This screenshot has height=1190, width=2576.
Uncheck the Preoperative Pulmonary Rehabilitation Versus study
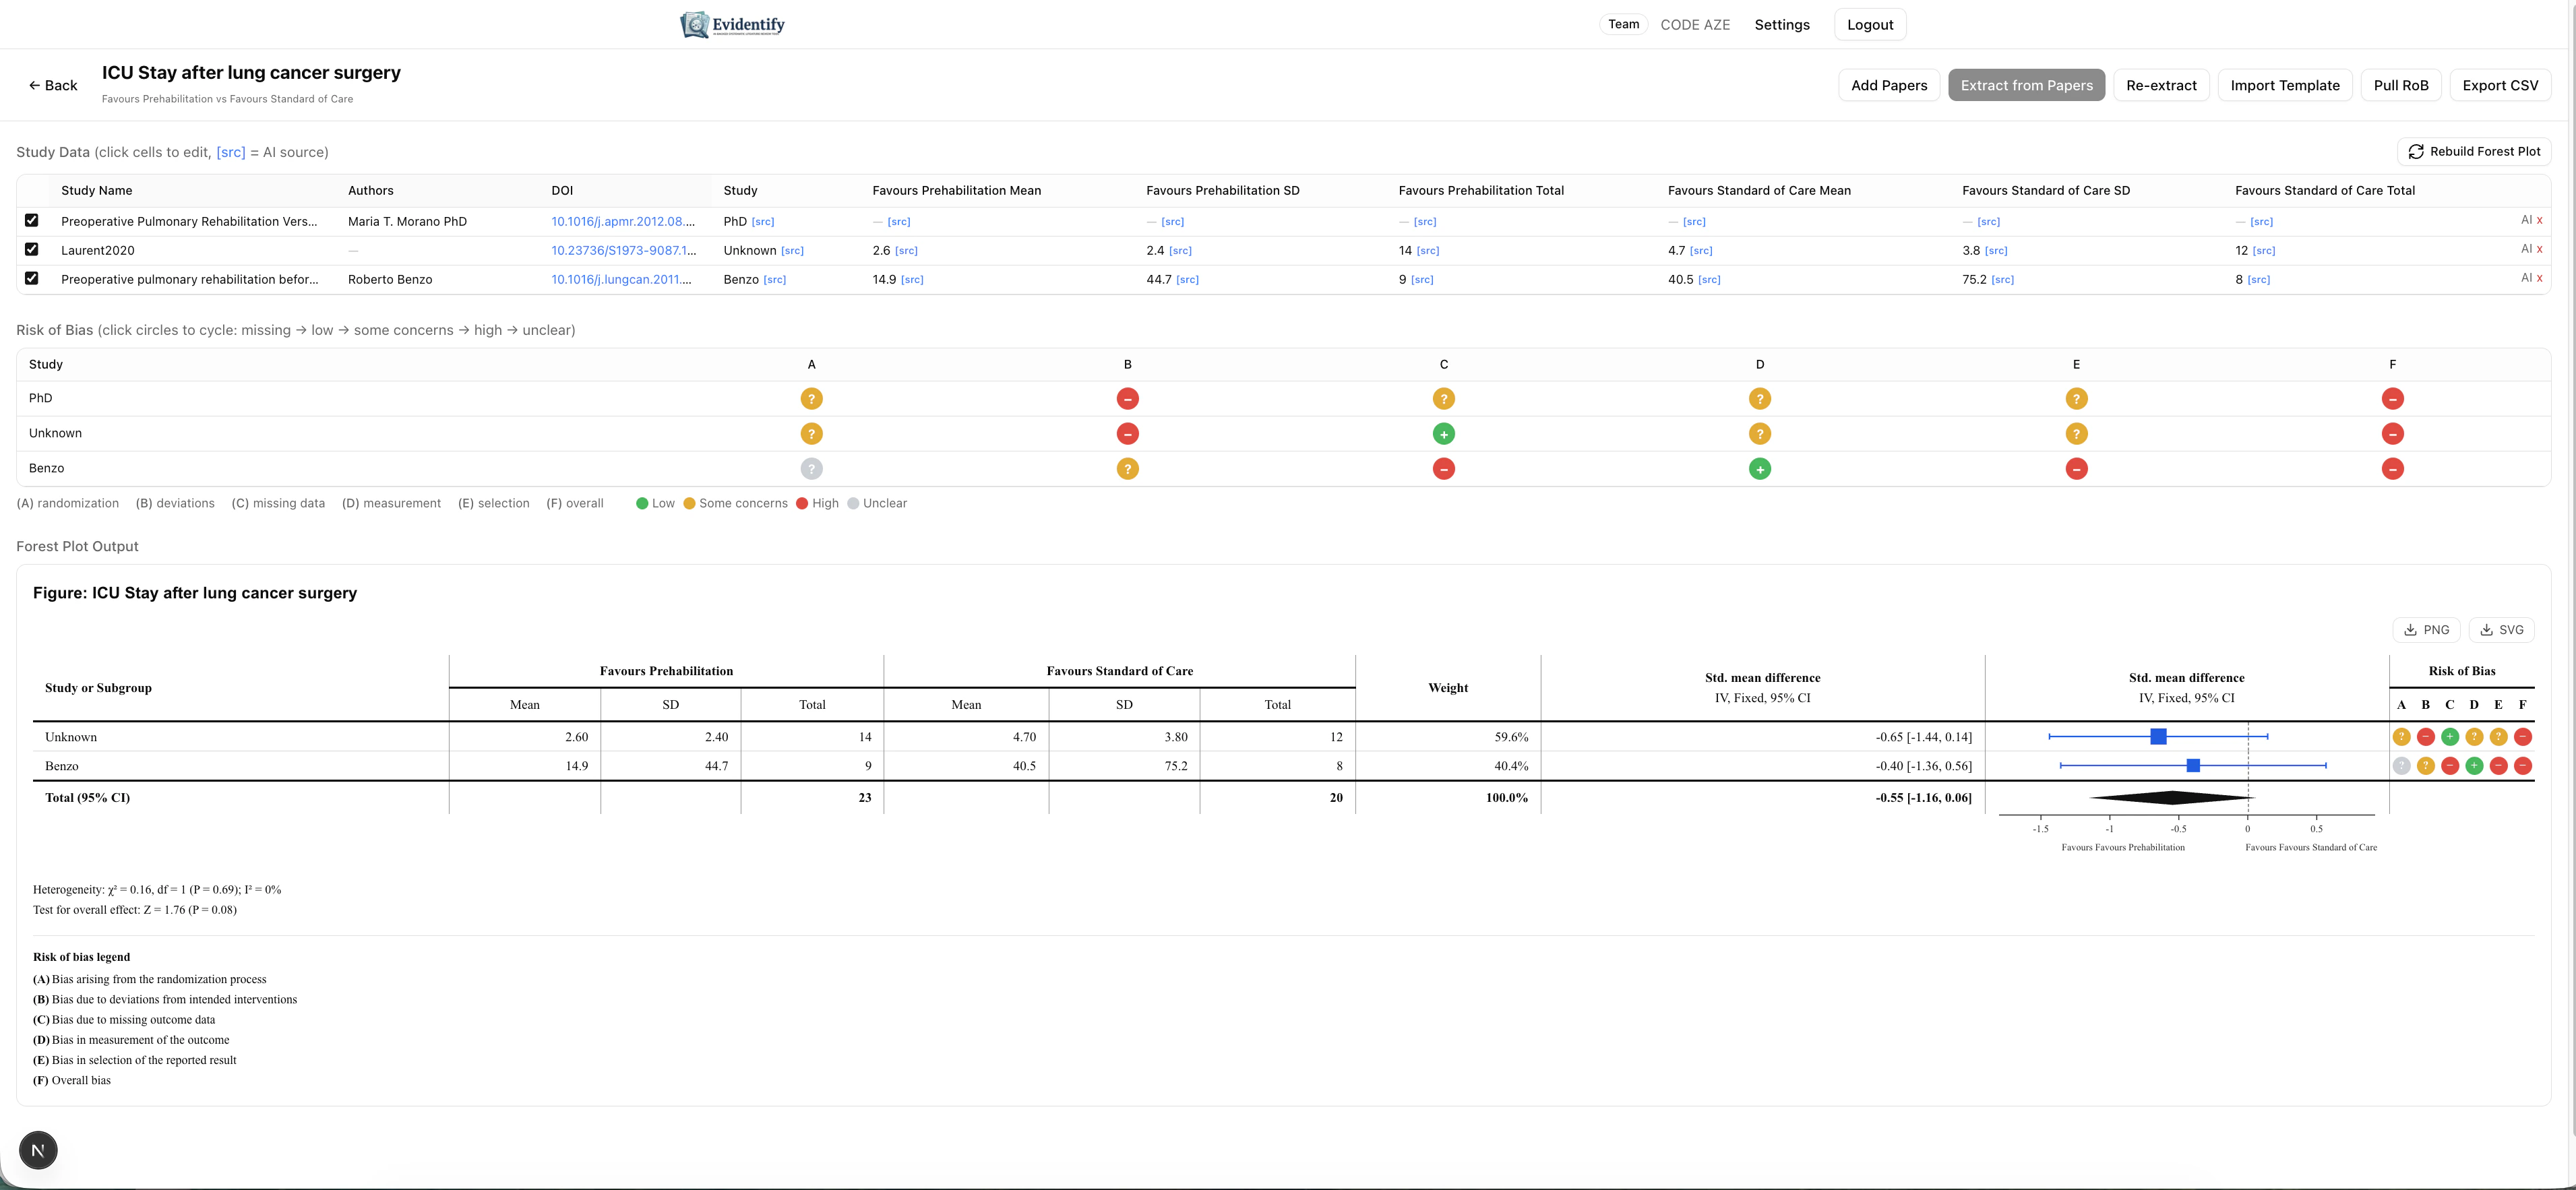point(32,220)
